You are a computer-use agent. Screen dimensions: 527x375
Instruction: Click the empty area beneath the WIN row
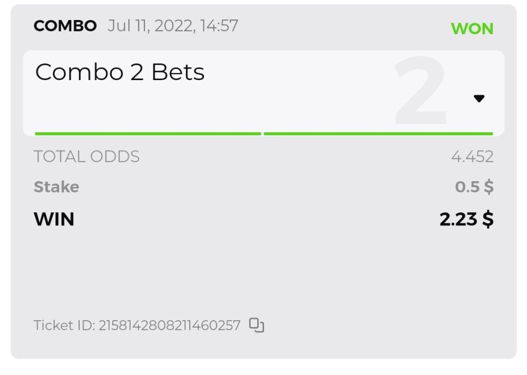click(263, 269)
